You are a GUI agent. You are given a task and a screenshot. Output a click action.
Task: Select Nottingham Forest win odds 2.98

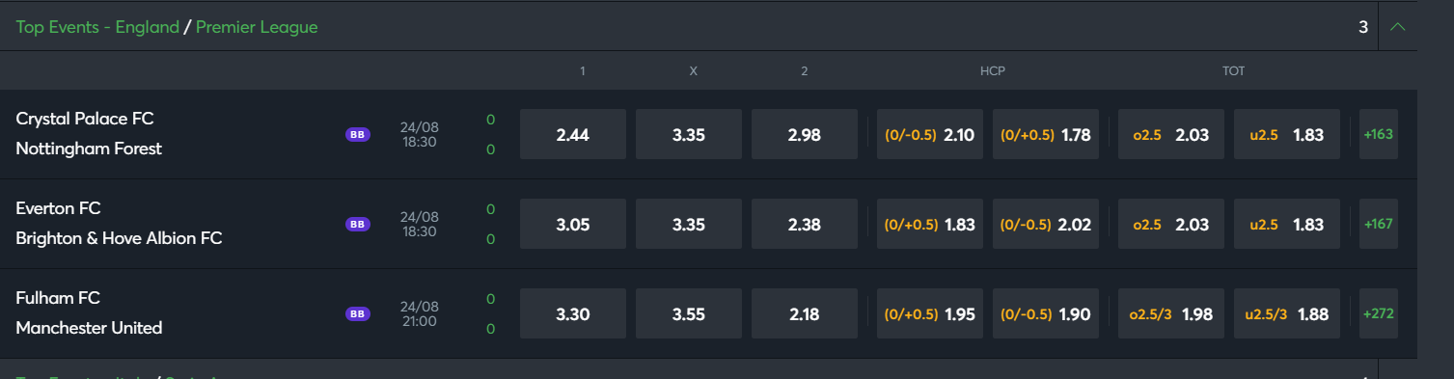pyautogui.click(x=805, y=134)
